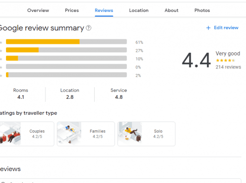Click the plus icon beside Edit review
Screen dimensions: 246x183
tap(208, 28)
